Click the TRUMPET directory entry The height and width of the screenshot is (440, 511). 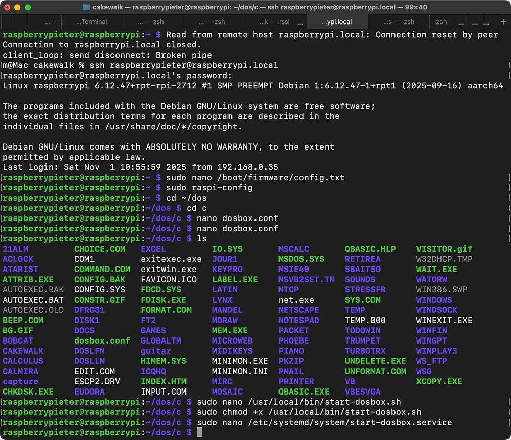tap(363, 341)
